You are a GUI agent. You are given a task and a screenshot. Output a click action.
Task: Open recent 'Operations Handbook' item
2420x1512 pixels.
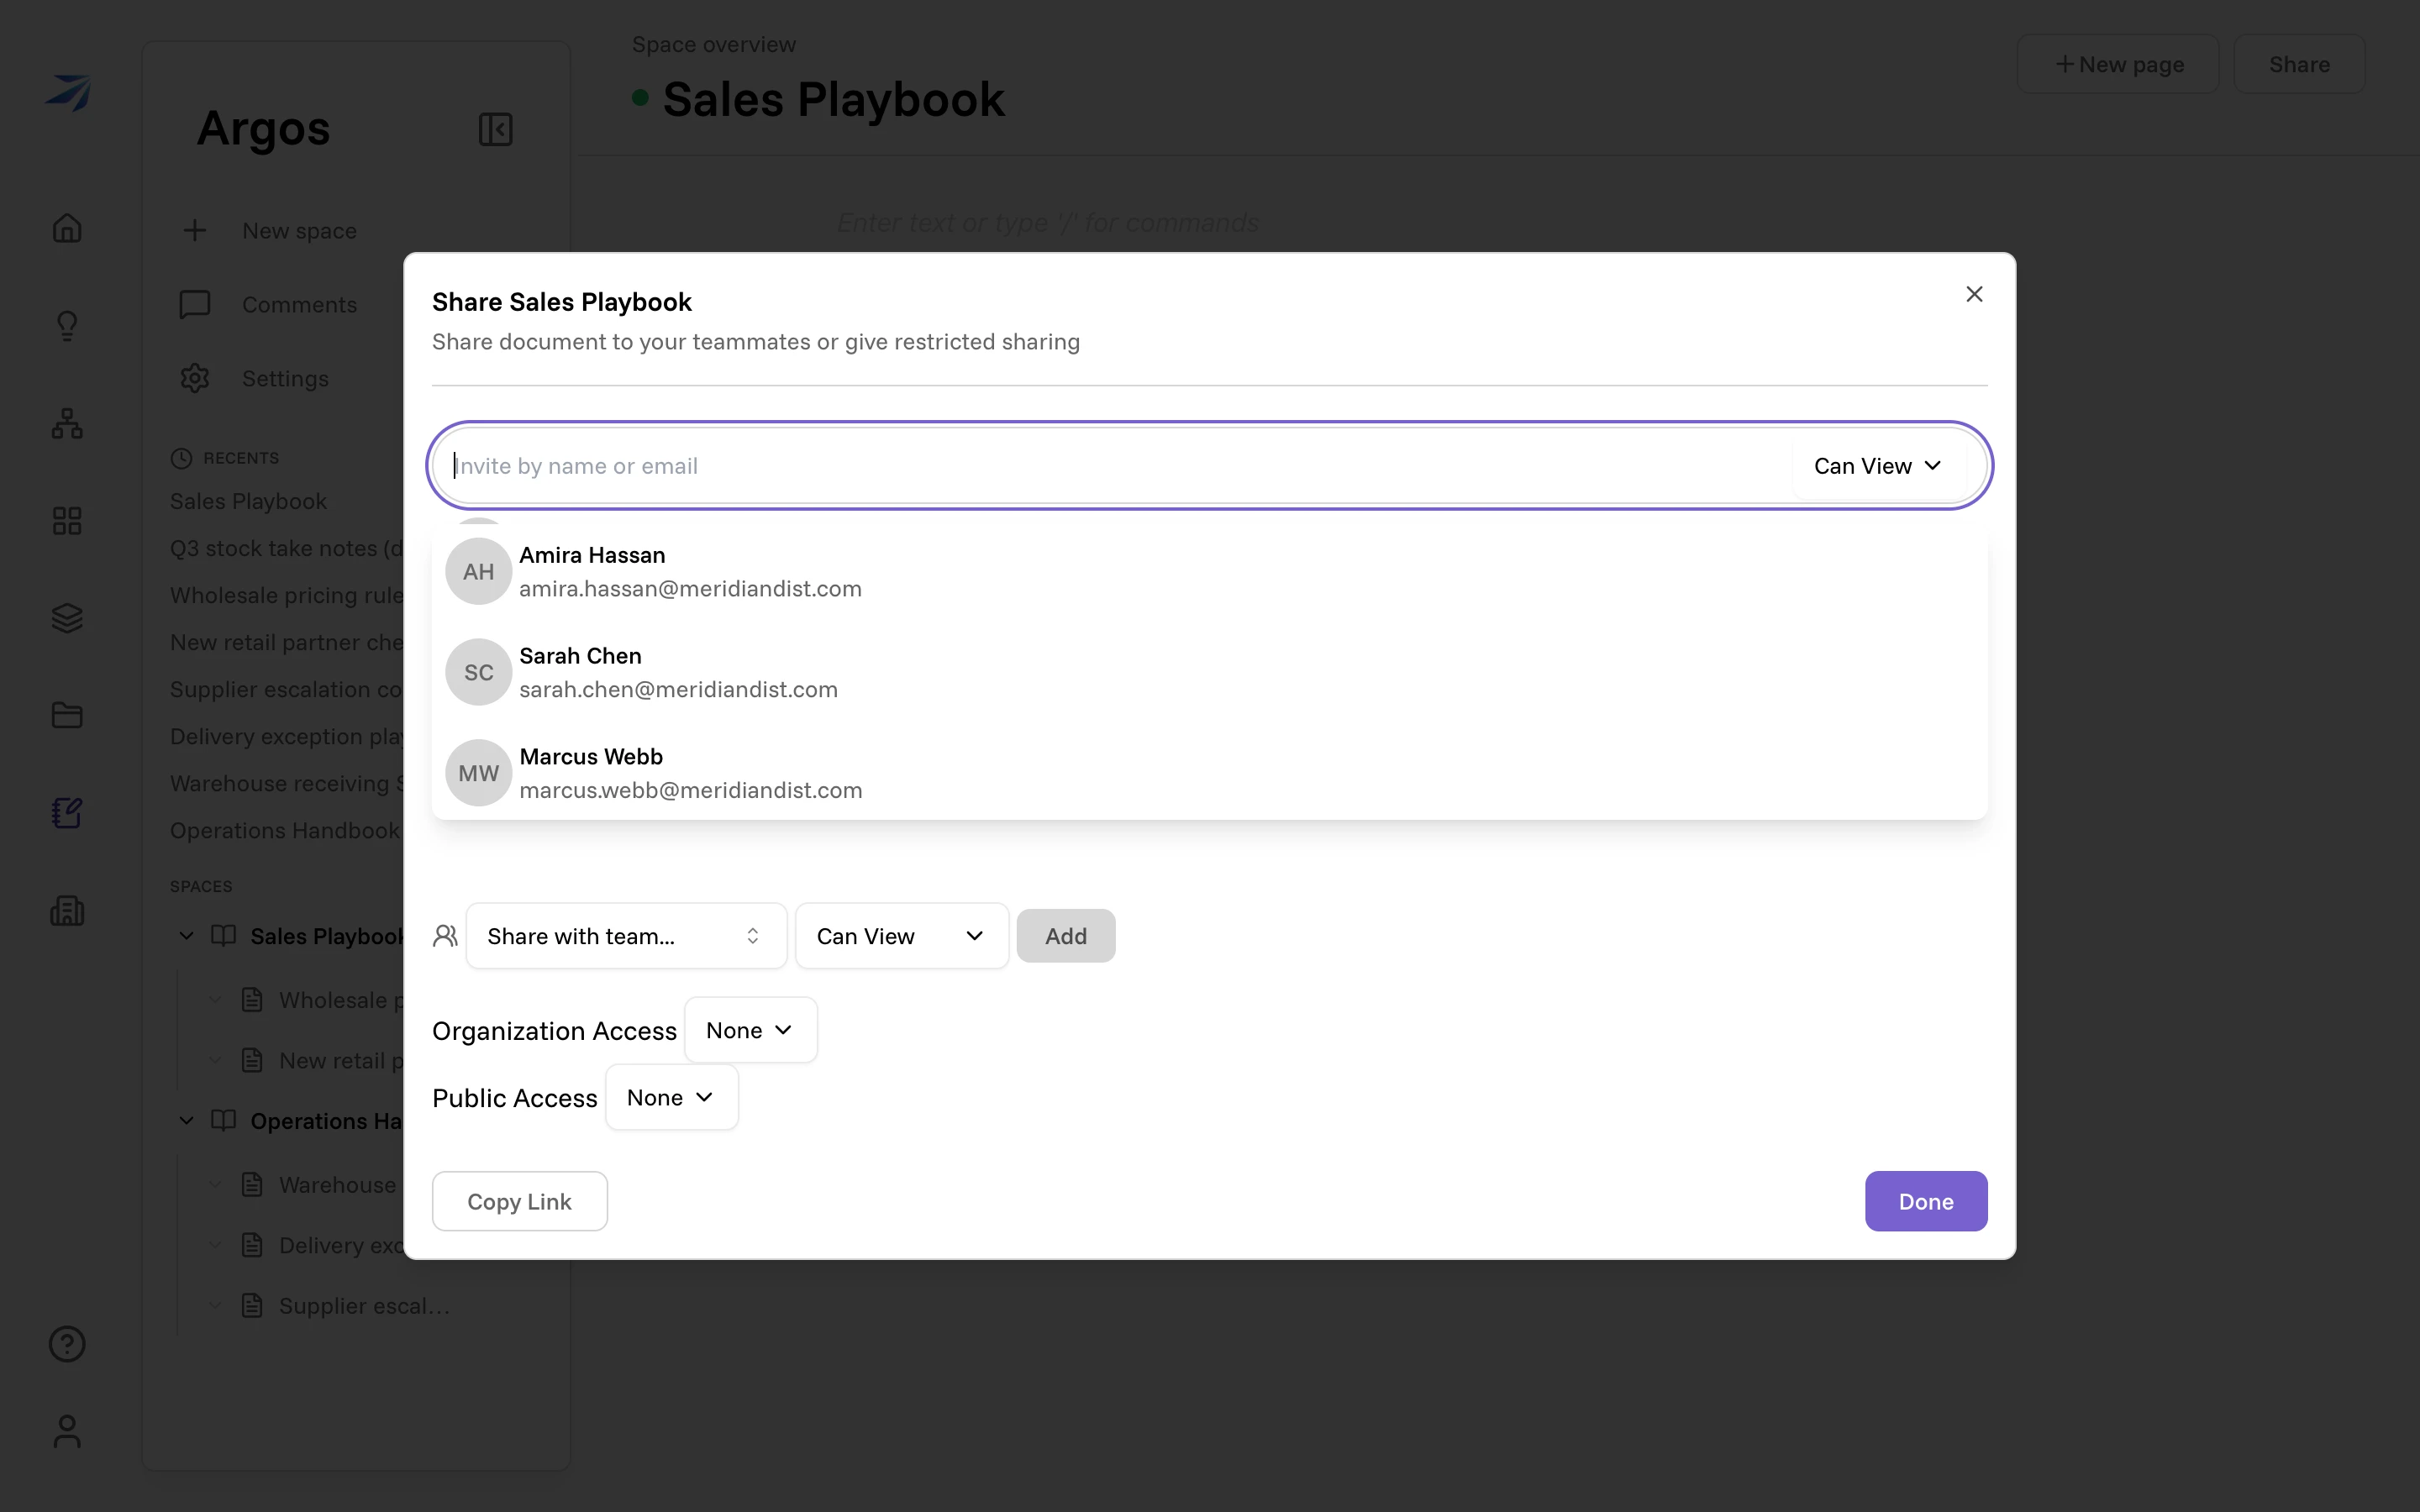[285, 830]
